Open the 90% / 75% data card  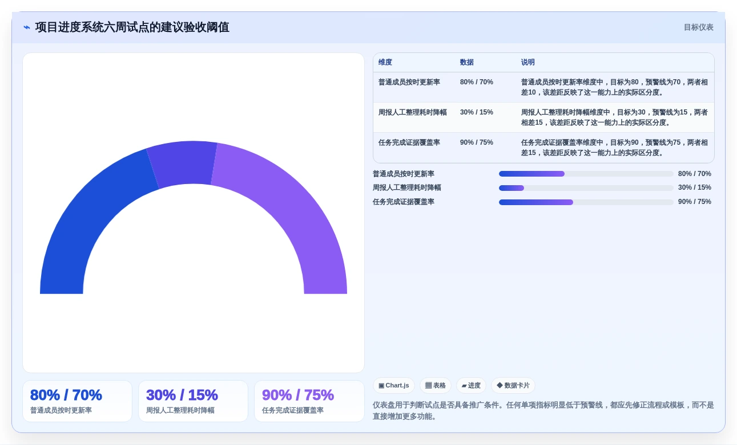click(309, 401)
